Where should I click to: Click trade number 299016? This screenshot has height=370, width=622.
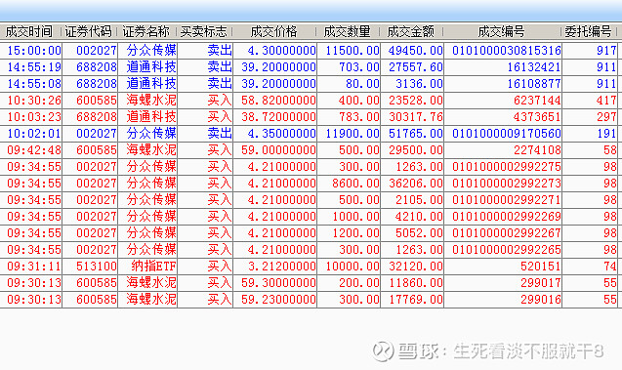tap(541, 300)
